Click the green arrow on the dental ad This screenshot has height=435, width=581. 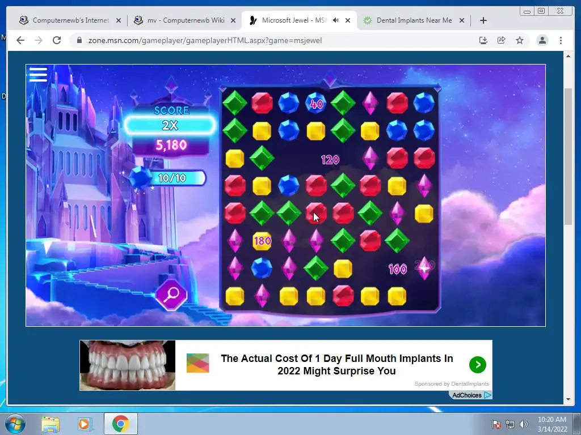click(x=478, y=365)
